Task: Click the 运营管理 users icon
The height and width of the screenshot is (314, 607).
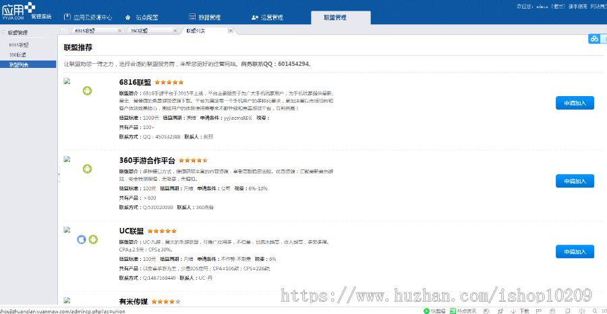Action: [x=254, y=17]
